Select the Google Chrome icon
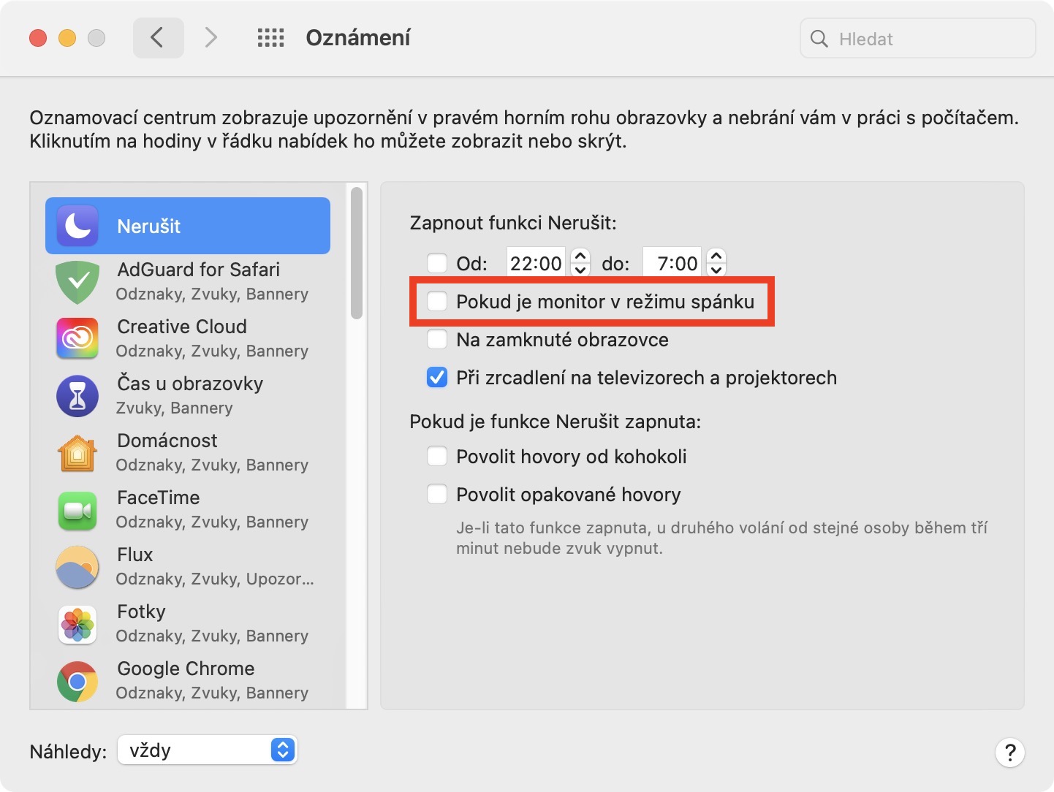 [x=77, y=681]
